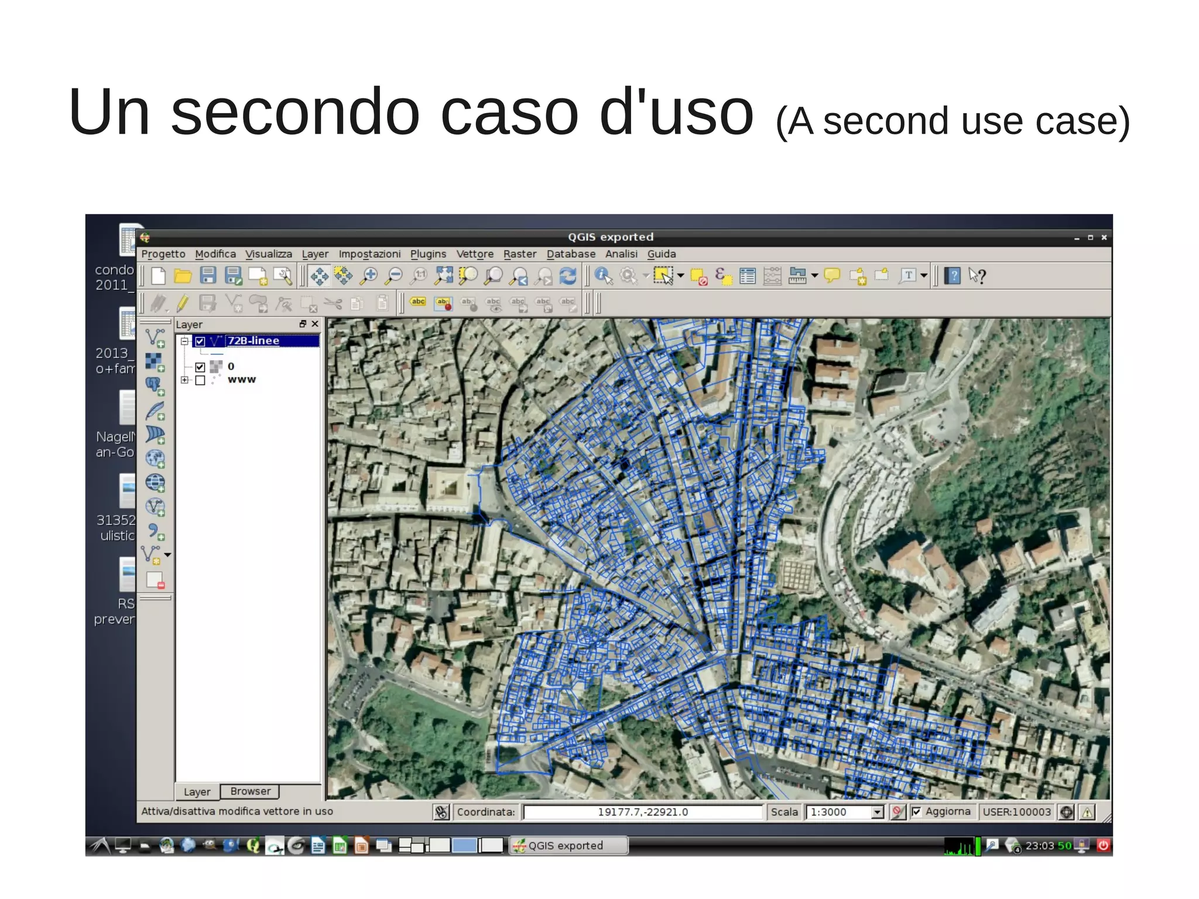
Task: Click the Zoom Full extent icon
Action: point(444,275)
